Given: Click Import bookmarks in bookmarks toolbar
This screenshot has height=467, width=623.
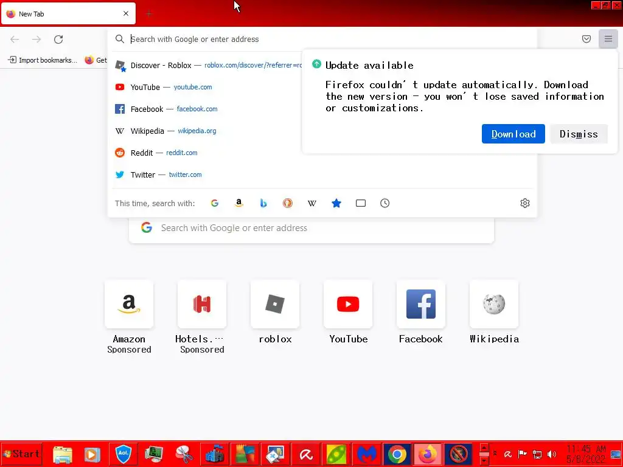Looking at the screenshot, I should click(43, 60).
